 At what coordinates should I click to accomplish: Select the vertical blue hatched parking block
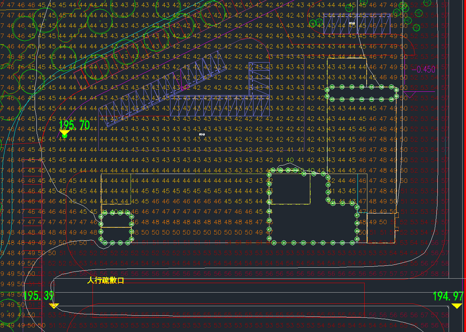coord(260,79)
